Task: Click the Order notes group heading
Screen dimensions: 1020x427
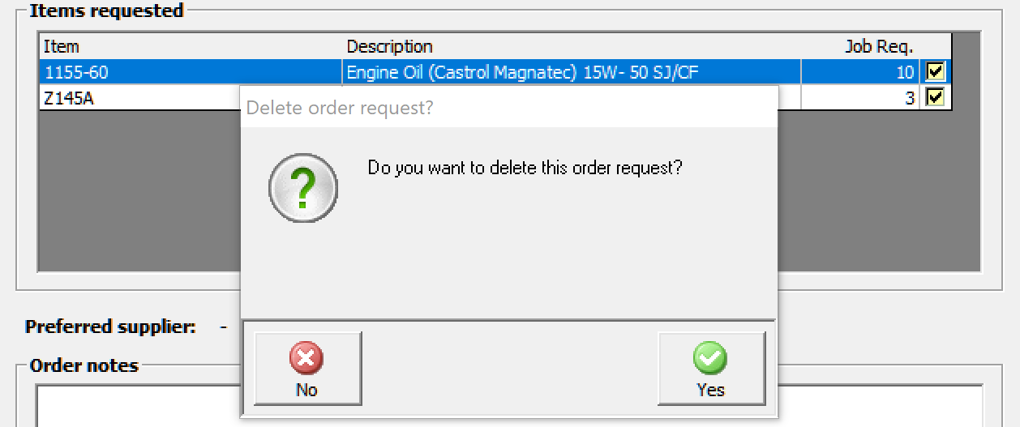Action: (x=84, y=365)
